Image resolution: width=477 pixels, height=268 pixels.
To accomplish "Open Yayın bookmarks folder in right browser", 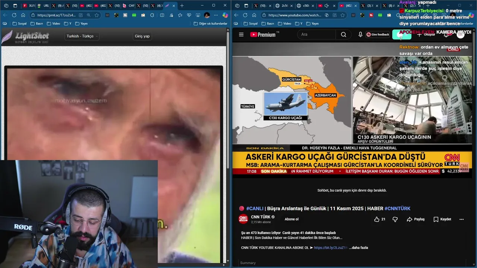I will pyautogui.click(x=312, y=23).
